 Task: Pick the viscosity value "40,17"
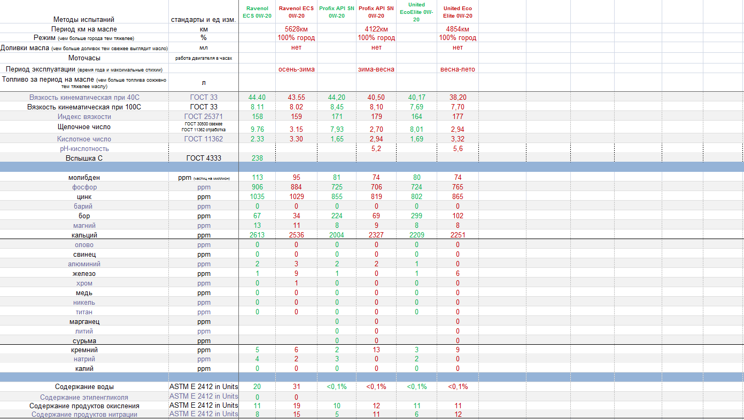click(x=416, y=97)
